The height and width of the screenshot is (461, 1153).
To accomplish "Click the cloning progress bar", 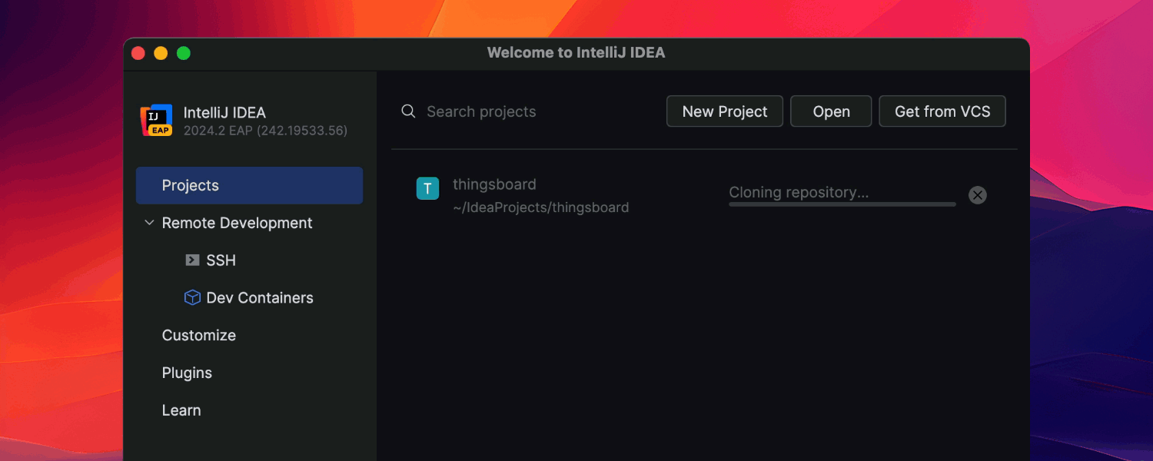I will pyautogui.click(x=842, y=204).
